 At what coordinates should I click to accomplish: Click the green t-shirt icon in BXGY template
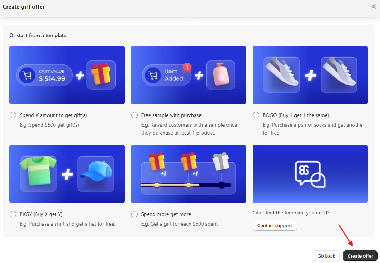(x=38, y=174)
